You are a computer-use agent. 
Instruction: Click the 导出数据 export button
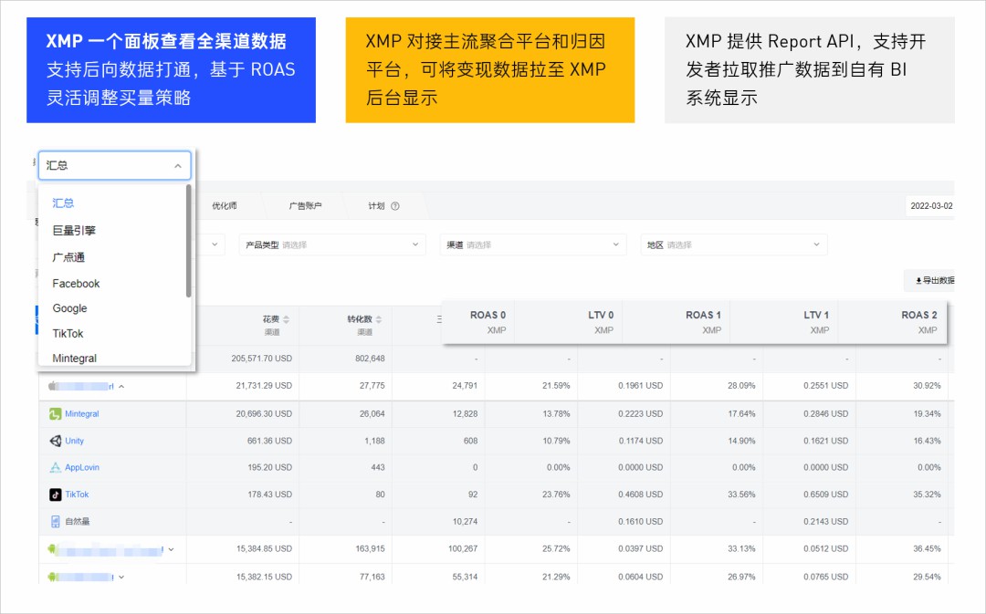pyautogui.click(x=931, y=280)
